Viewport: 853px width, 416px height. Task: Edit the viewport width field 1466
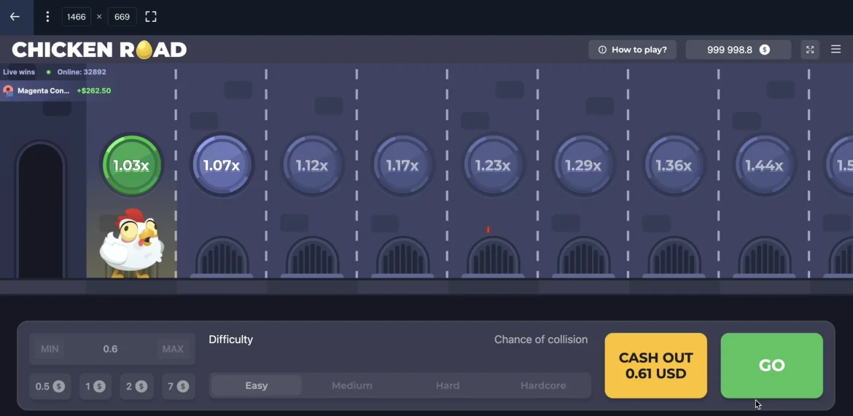76,17
